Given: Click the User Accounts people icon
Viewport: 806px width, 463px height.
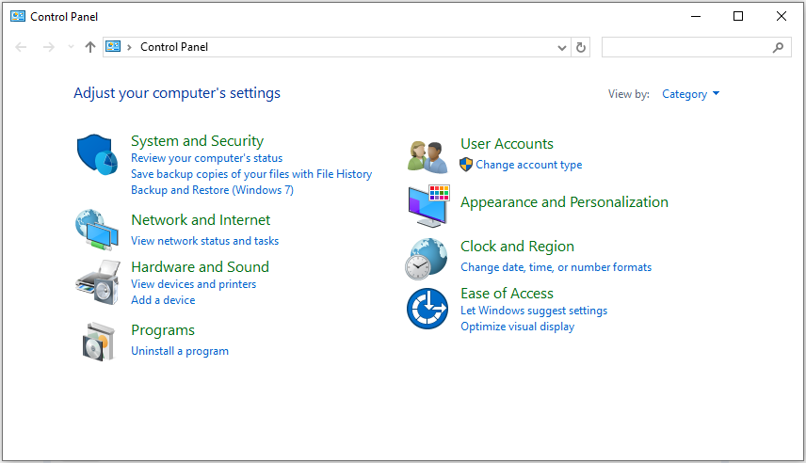Looking at the screenshot, I should [427, 155].
